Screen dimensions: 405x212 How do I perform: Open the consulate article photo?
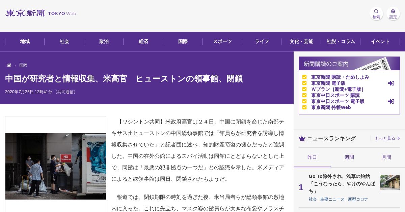coord(56,166)
